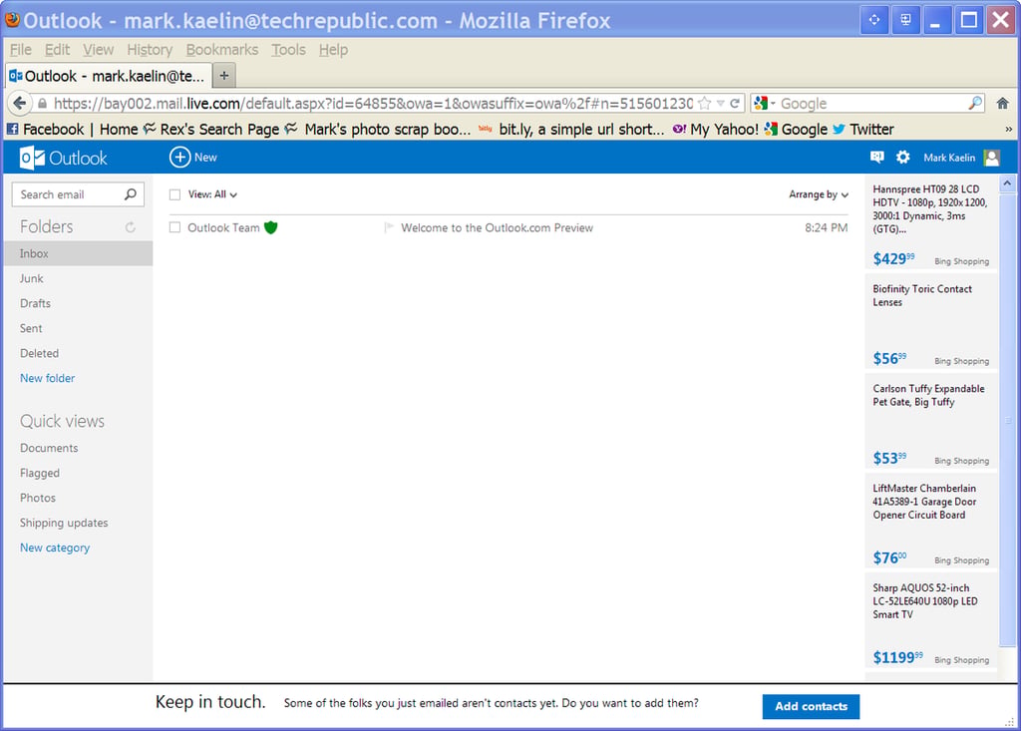1021x731 pixels.
Task: Open the address bar history dropdown arrow
Action: point(720,103)
